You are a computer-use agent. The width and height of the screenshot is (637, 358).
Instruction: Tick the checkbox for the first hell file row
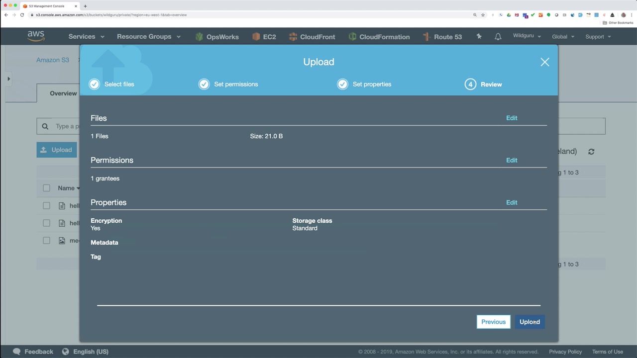point(46,205)
